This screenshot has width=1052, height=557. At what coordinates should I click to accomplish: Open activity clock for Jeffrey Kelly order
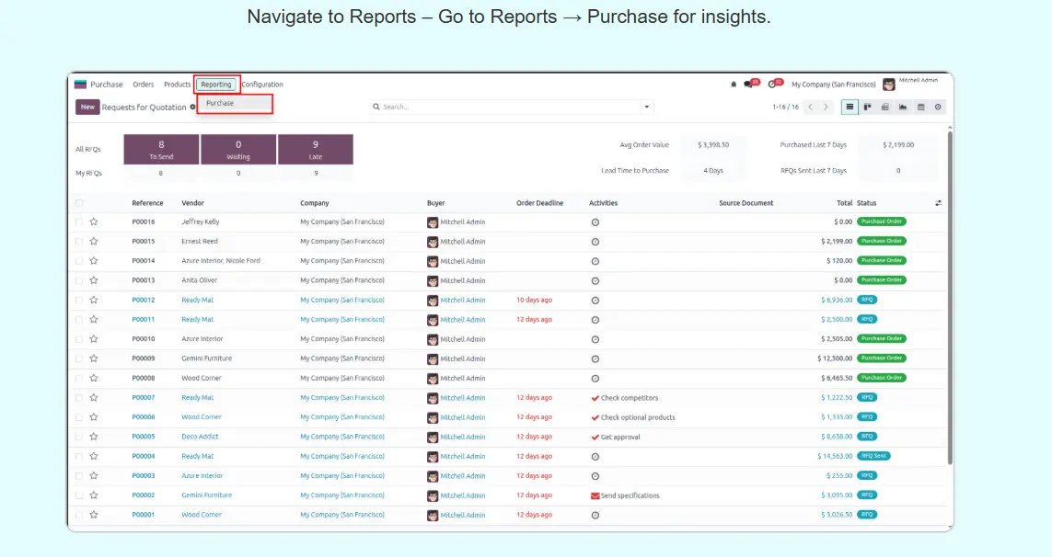[595, 222]
